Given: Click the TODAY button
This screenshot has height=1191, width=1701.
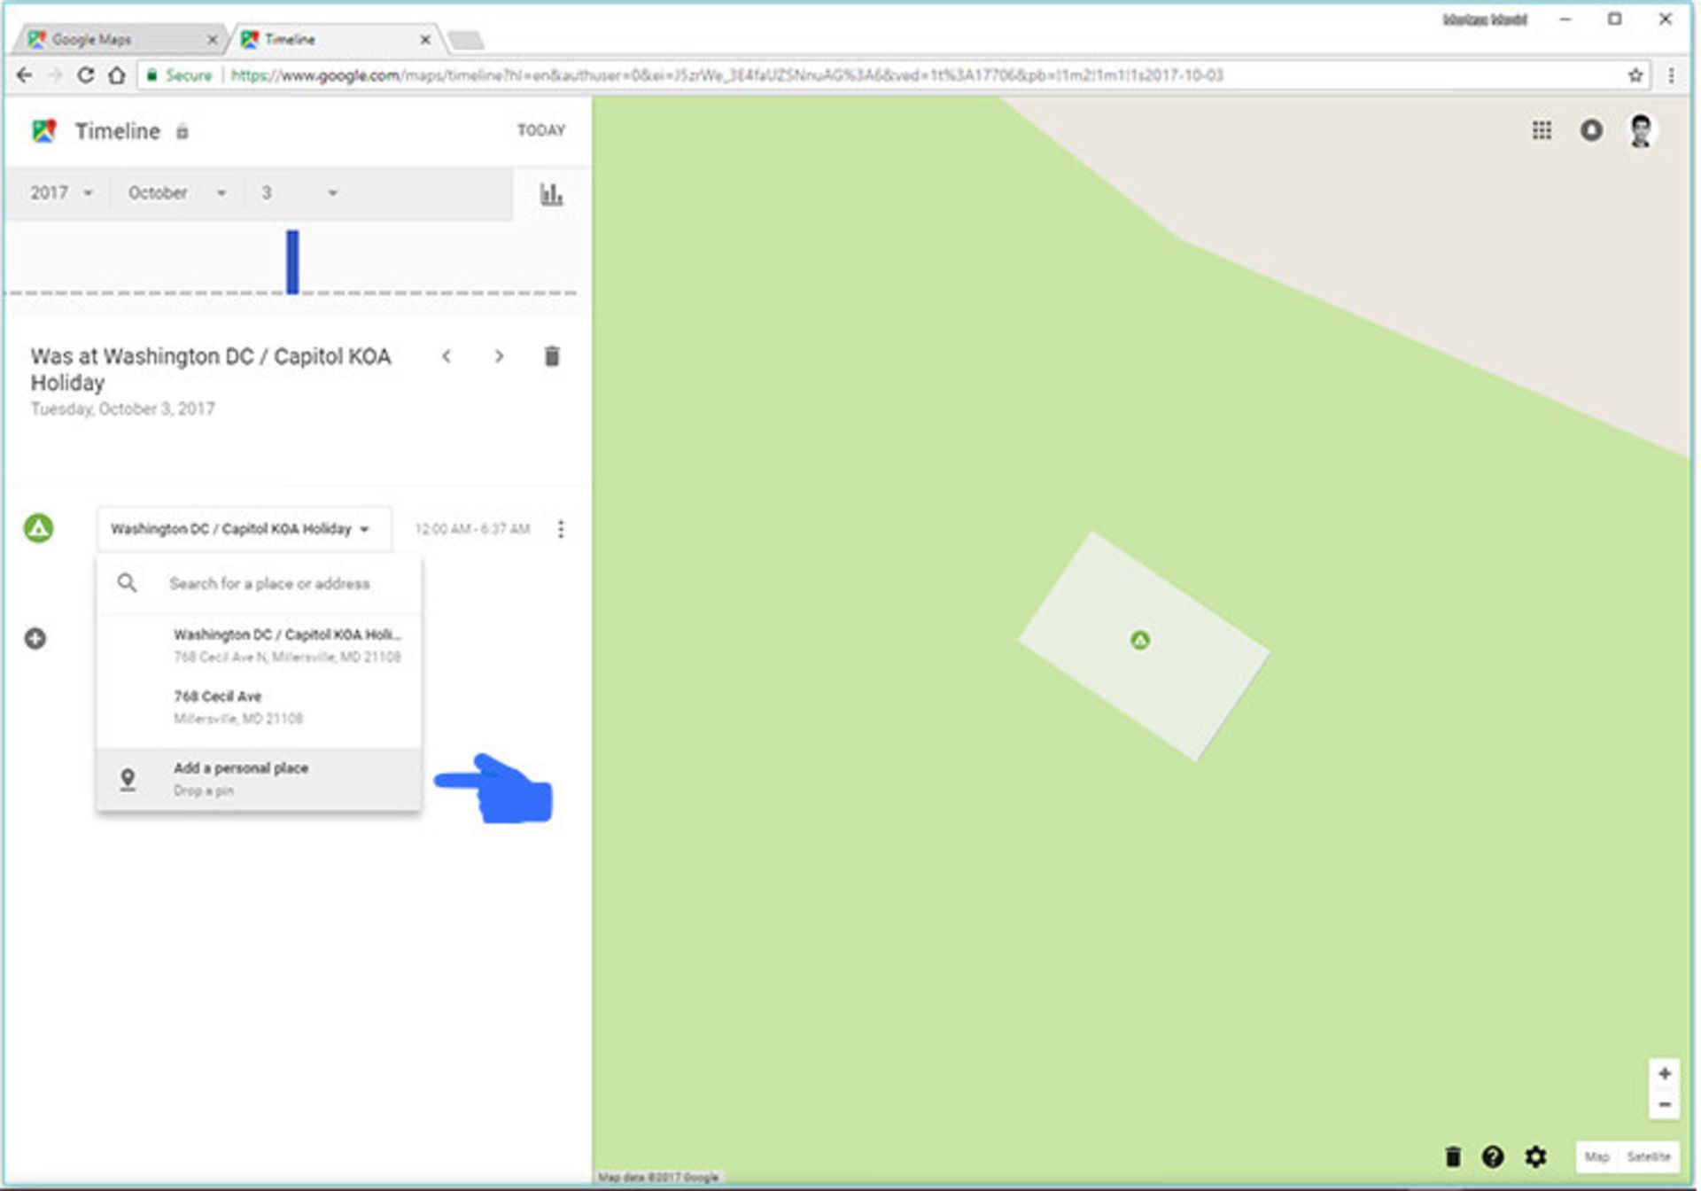Looking at the screenshot, I should point(541,130).
